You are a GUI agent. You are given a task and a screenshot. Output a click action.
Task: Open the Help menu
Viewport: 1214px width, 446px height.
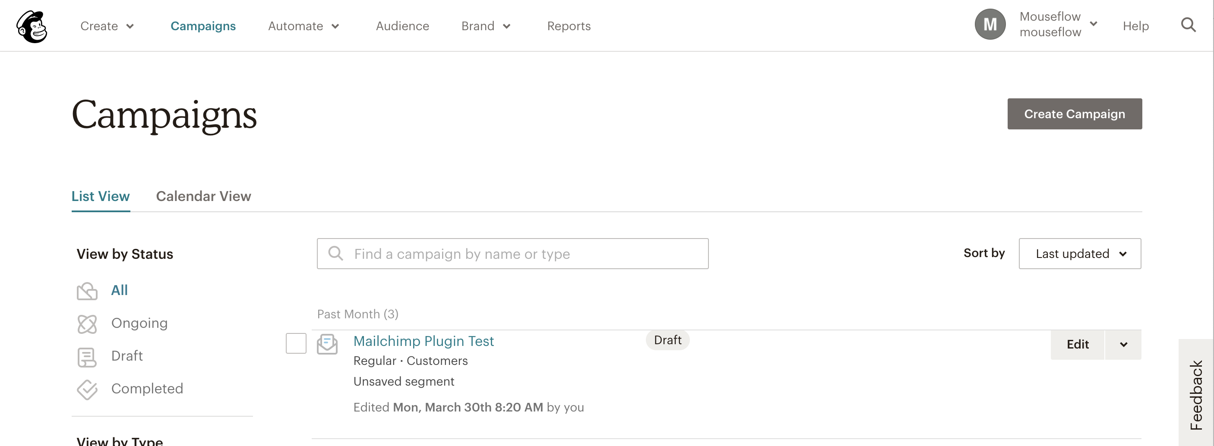tap(1135, 26)
